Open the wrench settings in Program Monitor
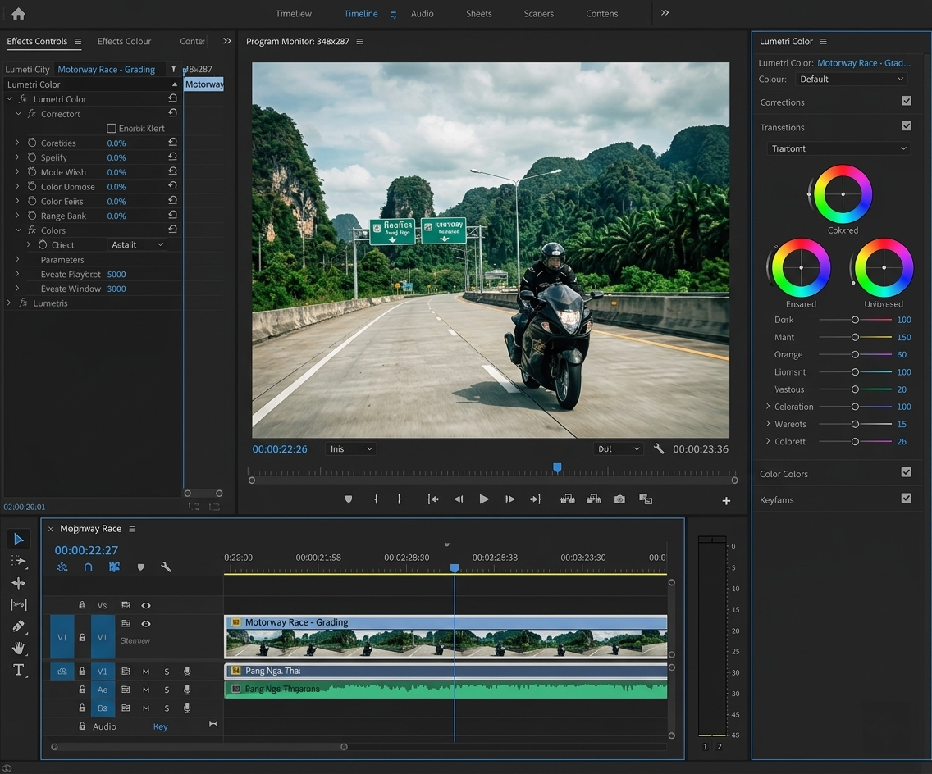 pos(659,449)
